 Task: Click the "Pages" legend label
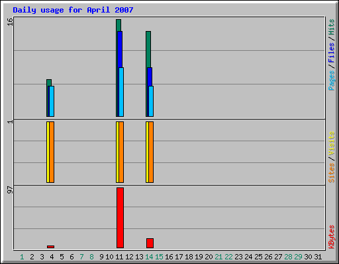331,81
